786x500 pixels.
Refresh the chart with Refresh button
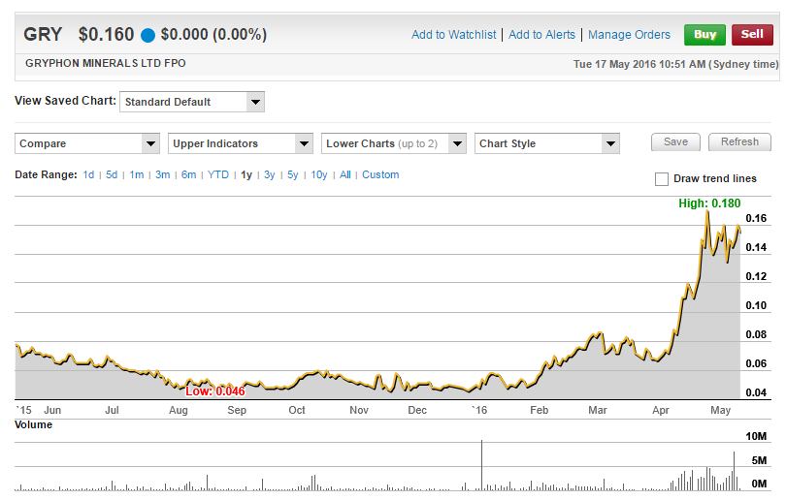[x=739, y=142]
